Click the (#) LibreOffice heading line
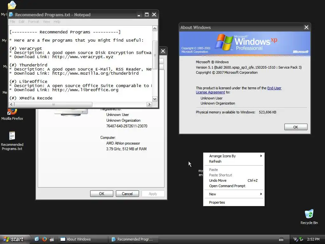This screenshot has height=244, width=325. (x=28, y=82)
